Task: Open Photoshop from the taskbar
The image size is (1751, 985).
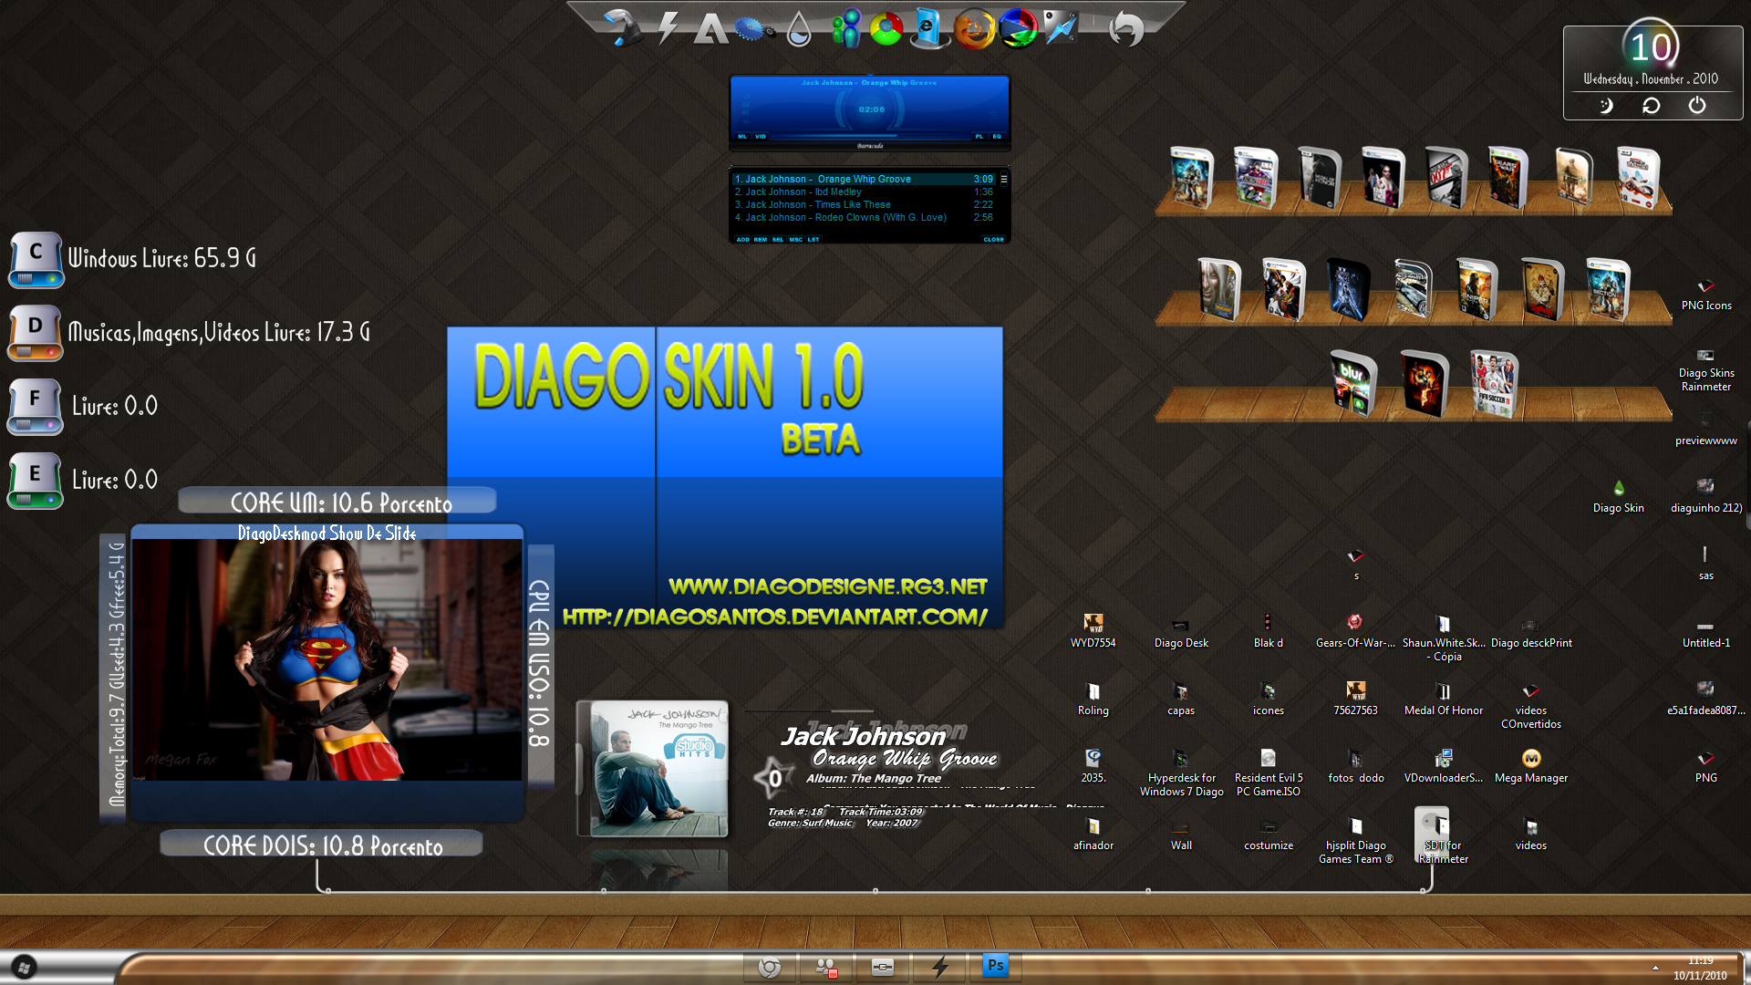Action: click(x=996, y=964)
